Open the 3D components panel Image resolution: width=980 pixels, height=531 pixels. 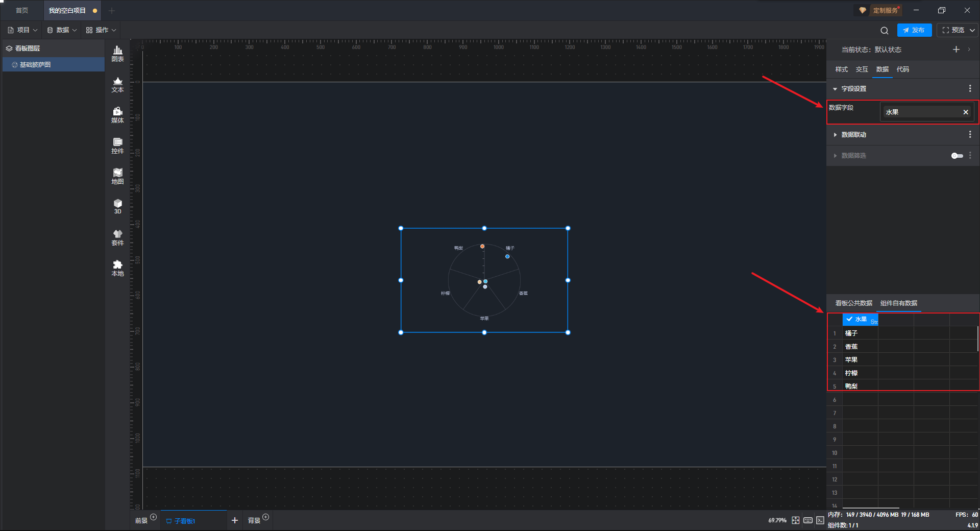[117, 206]
